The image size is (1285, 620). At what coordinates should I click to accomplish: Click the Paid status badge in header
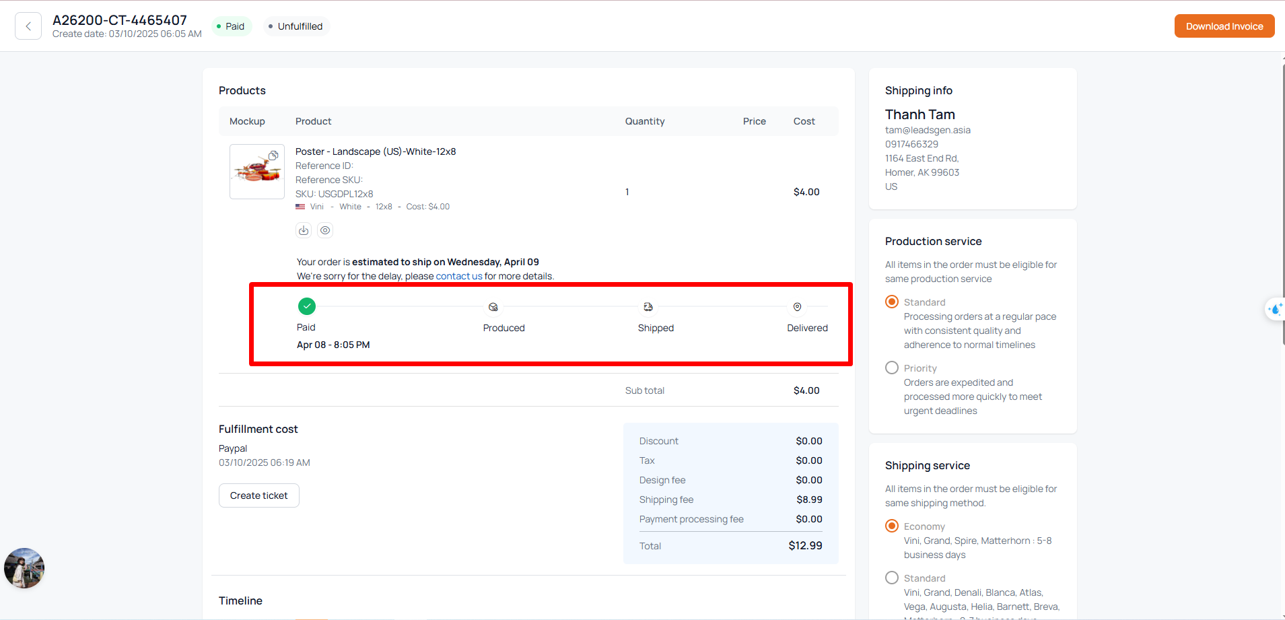point(231,26)
